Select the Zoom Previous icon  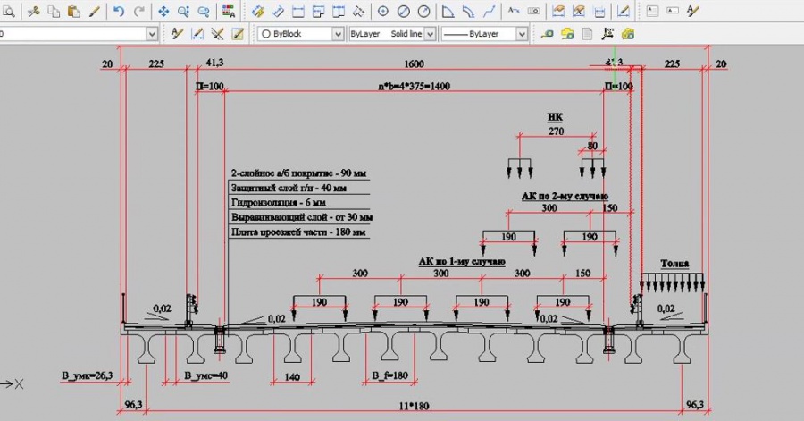point(204,12)
